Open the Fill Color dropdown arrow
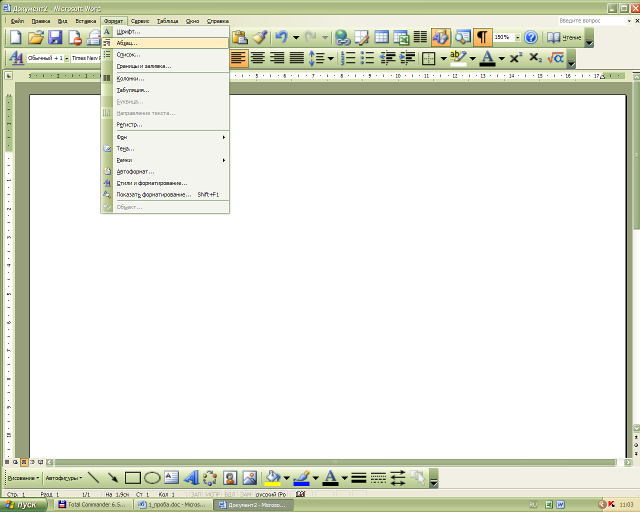The height and width of the screenshot is (512, 640). [x=286, y=478]
